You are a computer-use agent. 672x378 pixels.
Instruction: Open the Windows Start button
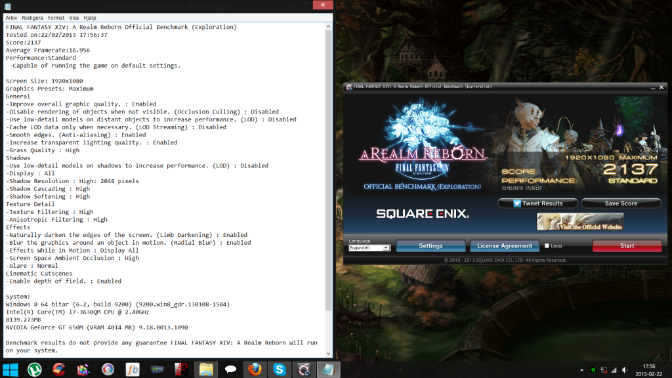[x=10, y=369]
